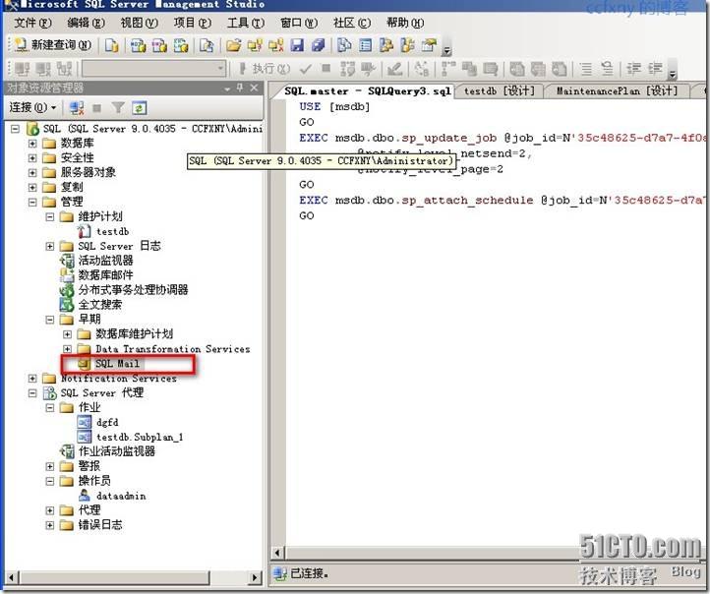Click the Cancel Executing Query stop icon
Screen dimensions: 710x594
[x=326, y=69]
